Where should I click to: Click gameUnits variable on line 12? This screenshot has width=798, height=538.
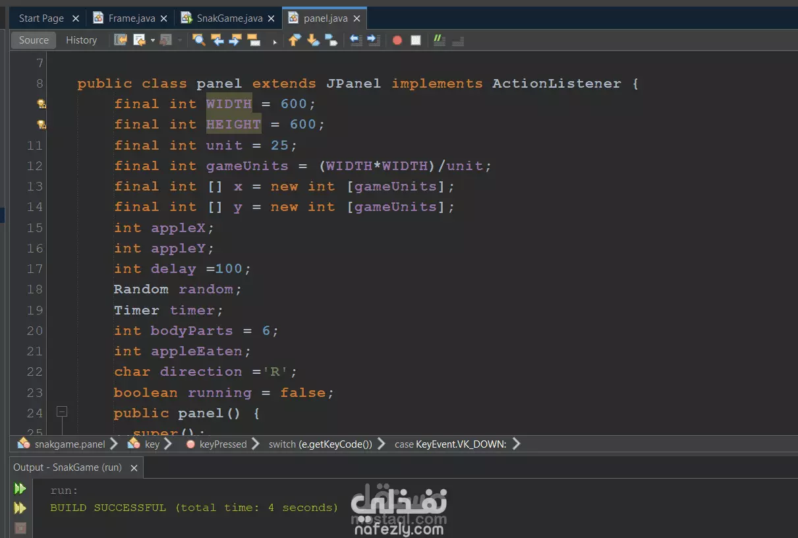(x=247, y=166)
